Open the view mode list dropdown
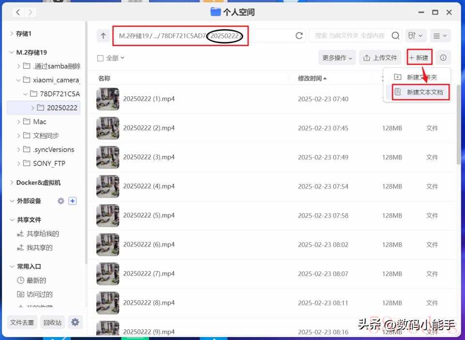 click(440, 36)
